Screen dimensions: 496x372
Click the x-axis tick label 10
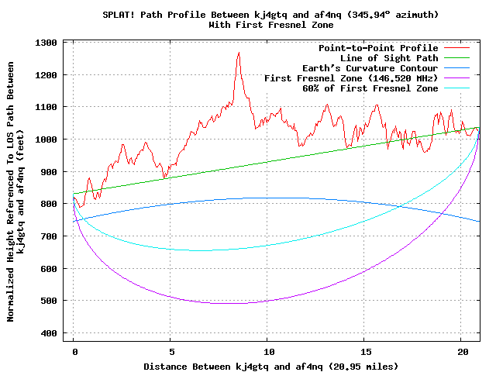pyautogui.click(x=269, y=352)
